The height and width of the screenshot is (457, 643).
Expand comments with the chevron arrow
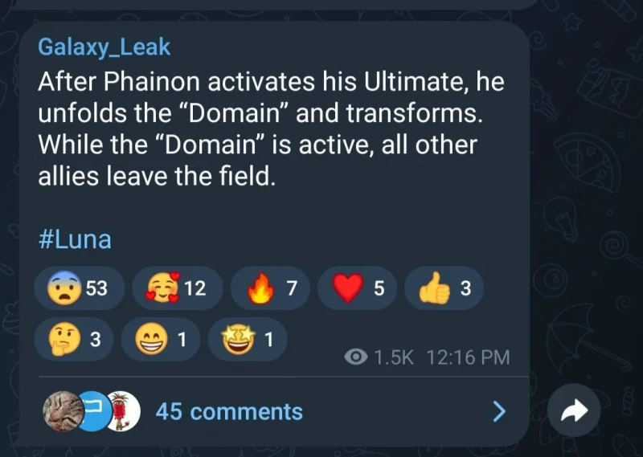pyautogui.click(x=499, y=412)
